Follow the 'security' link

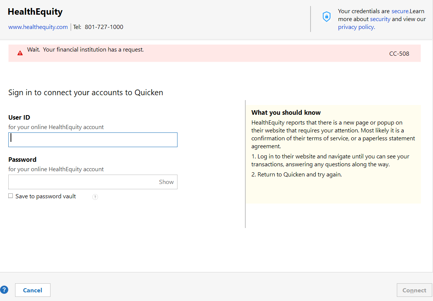380,19
